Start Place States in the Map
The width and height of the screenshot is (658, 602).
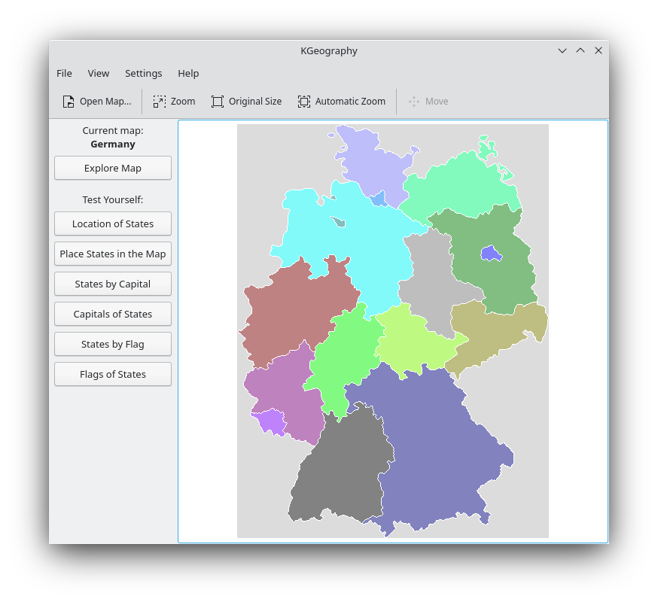click(x=113, y=254)
